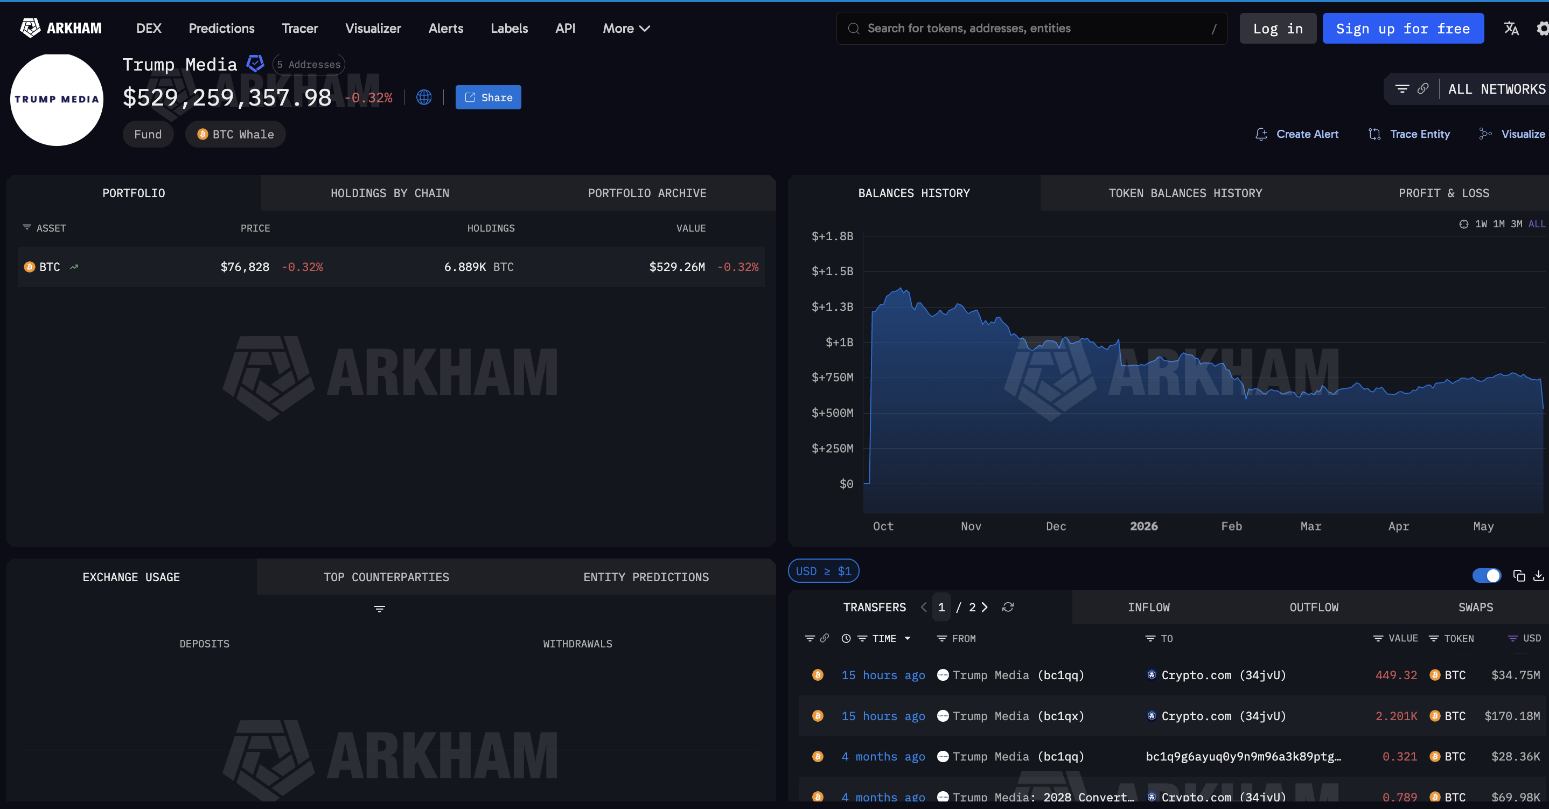Click the page number box in transfers pagination
This screenshot has width=1549, height=809.
941,607
